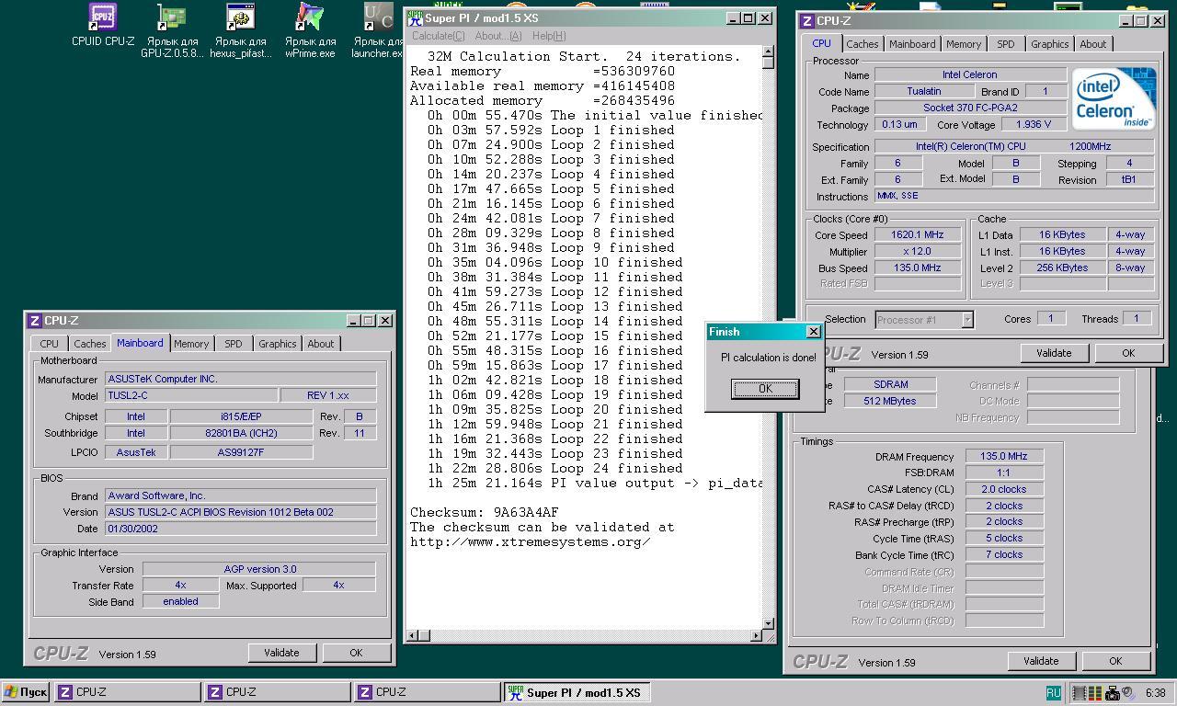
Task: Select Mainboard tab in the processor CPU-Z window
Action: pyautogui.click(x=912, y=44)
